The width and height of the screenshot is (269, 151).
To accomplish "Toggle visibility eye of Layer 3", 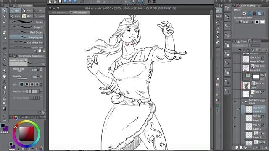I will click(235, 118).
